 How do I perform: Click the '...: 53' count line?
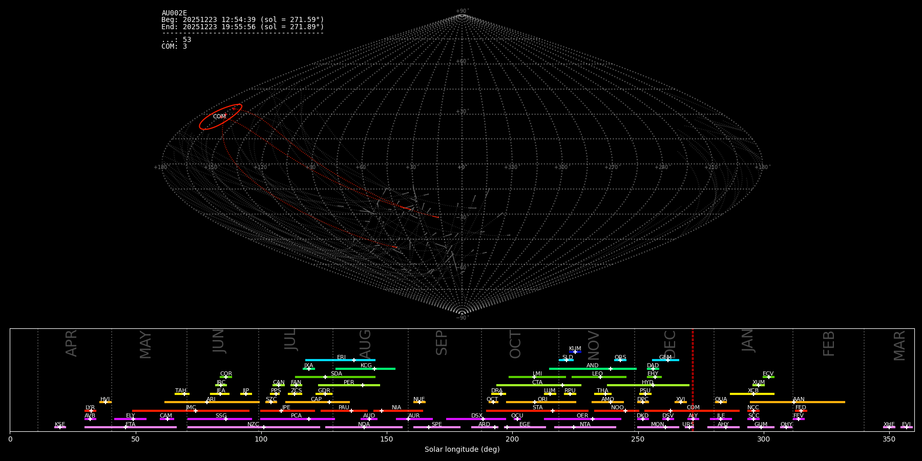tap(176, 39)
